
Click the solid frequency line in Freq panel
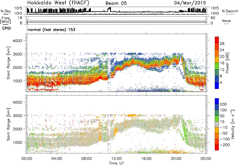point(116,22)
